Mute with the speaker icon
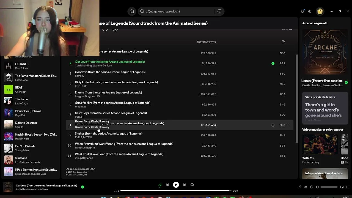Screen dimensions: 352x198 pyautogui.click(x=317, y=187)
